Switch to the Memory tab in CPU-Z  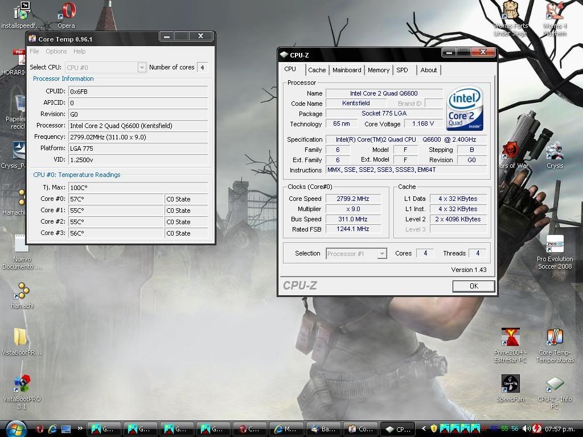(379, 70)
